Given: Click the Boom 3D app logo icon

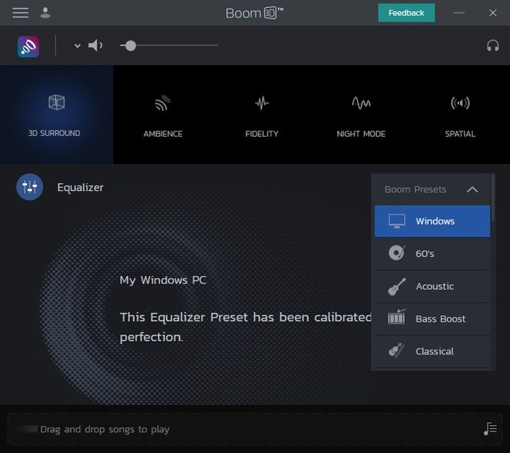Looking at the screenshot, I should [x=29, y=46].
